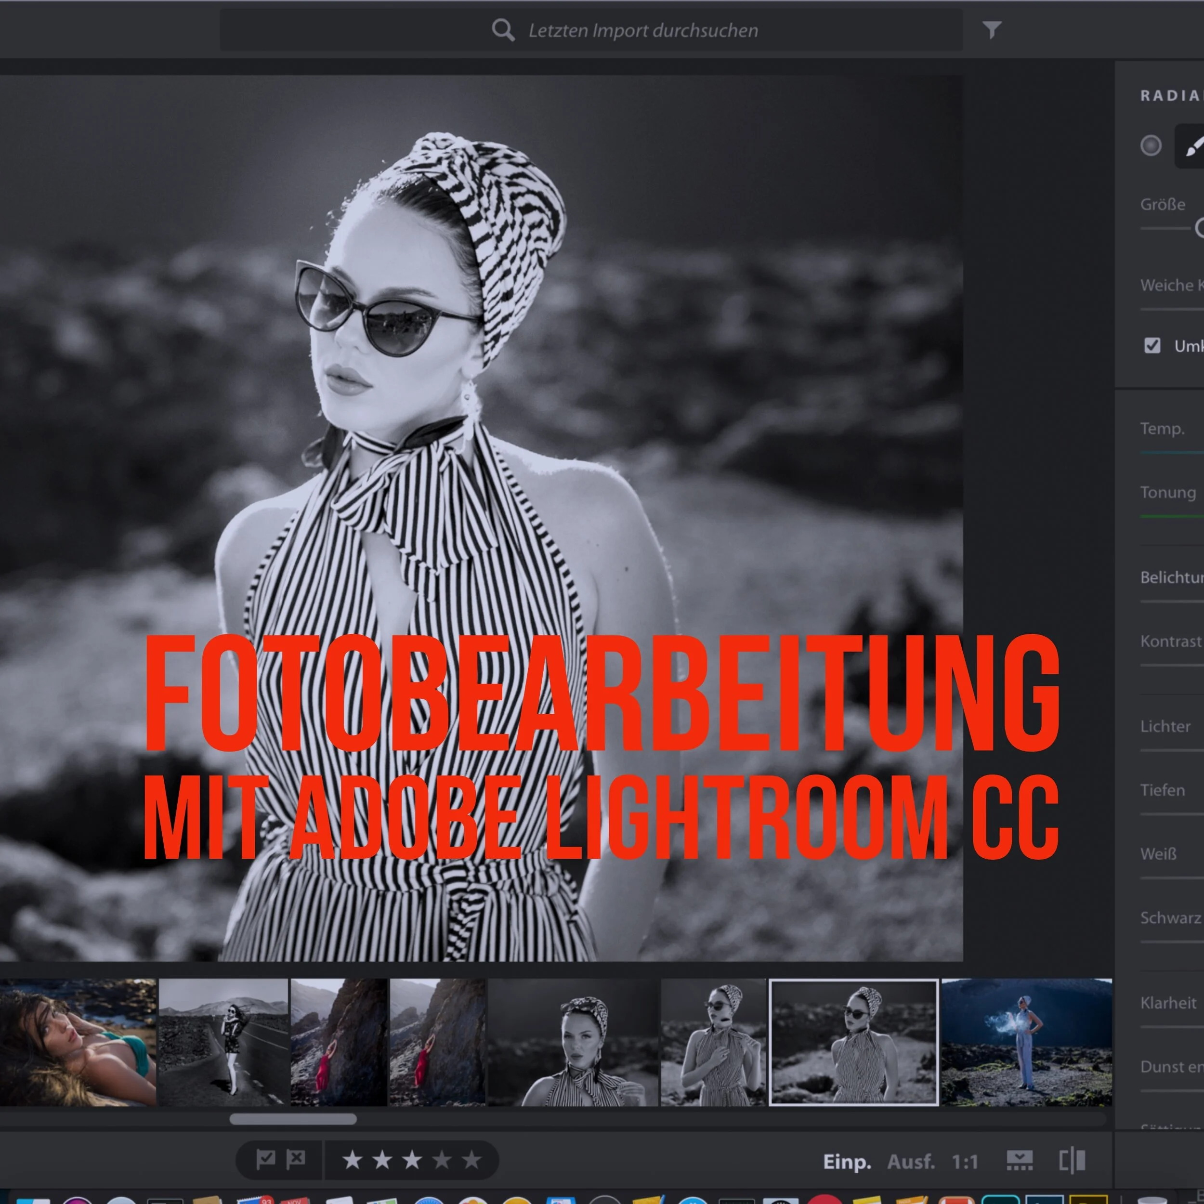1204x1204 pixels.
Task: Flag photo as picked
Action: pyautogui.click(x=265, y=1159)
